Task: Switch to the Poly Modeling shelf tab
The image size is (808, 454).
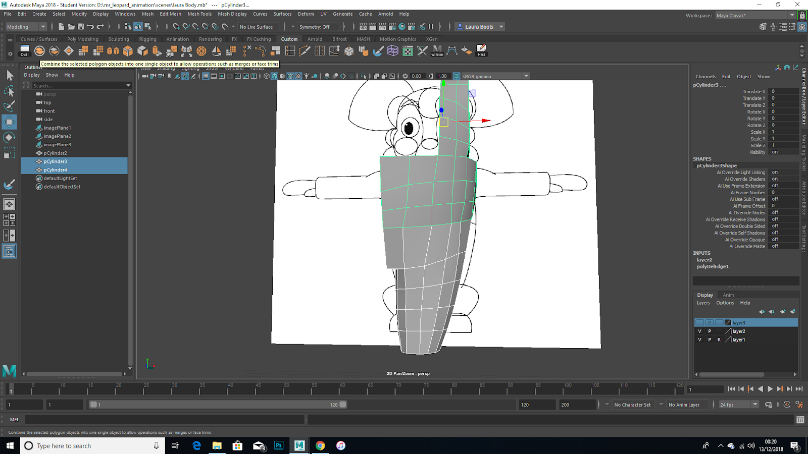Action: [x=83, y=39]
